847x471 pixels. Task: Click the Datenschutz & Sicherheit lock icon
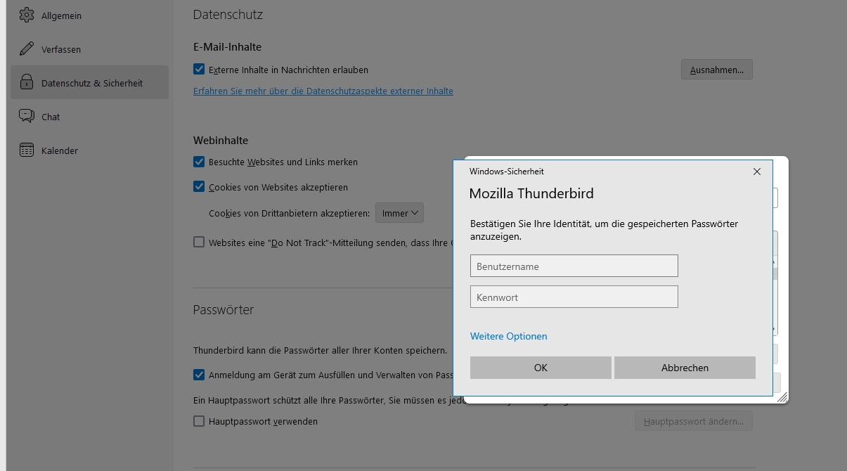pyautogui.click(x=27, y=82)
